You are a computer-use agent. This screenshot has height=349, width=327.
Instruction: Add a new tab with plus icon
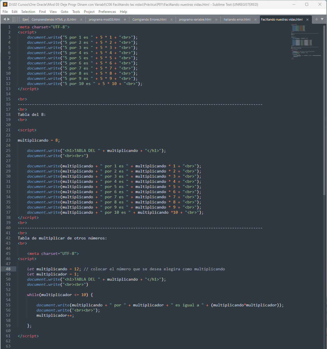coord(316,19)
